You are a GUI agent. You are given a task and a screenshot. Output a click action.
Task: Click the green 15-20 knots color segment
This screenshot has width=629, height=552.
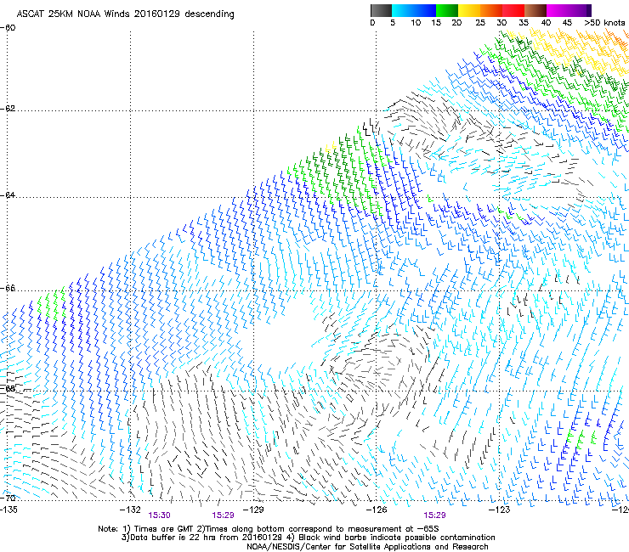pyautogui.click(x=447, y=10)
